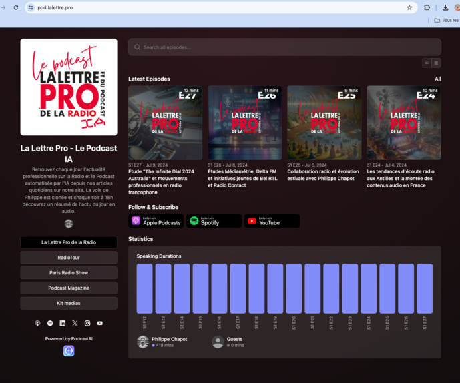Click the YouTube icon in sidebar socials
Screen dimensions: 460x383
(100, 323)
